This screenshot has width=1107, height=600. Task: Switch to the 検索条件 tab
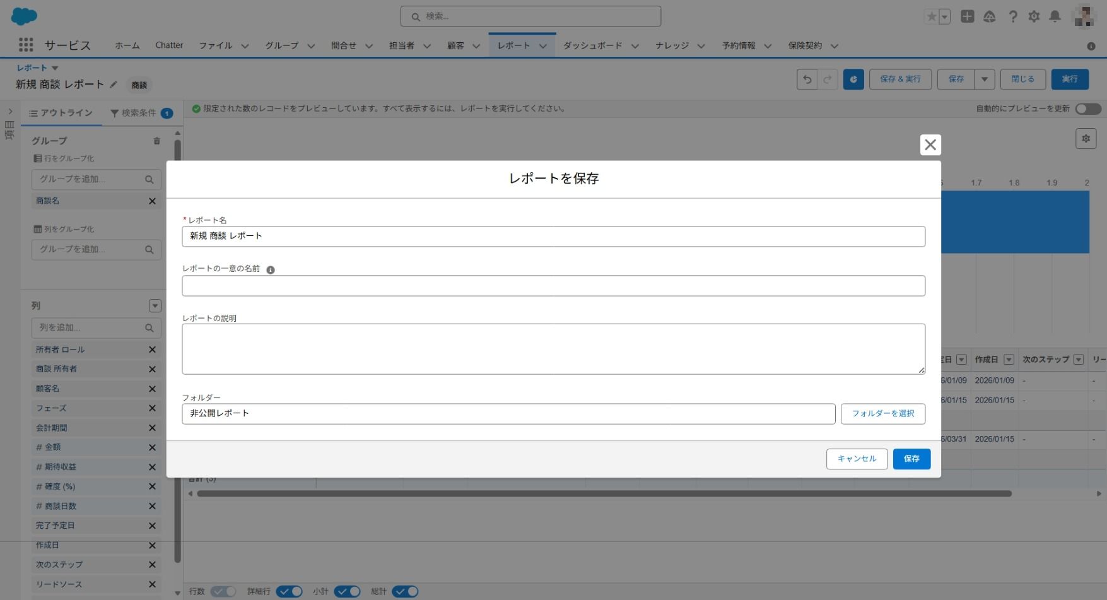point(140,113)
